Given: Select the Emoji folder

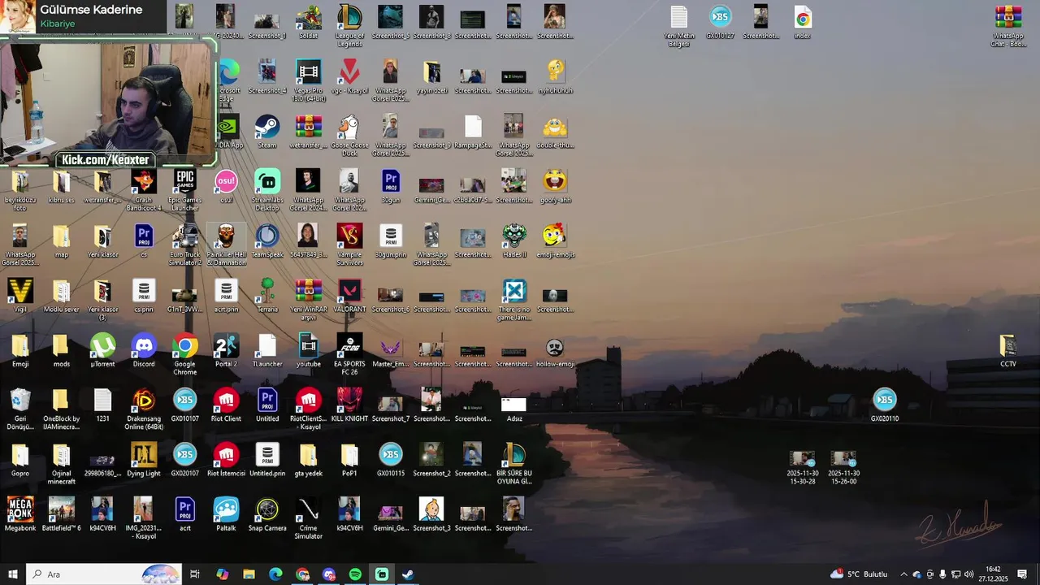Looking at the screenshot, I should click(20, 350).
